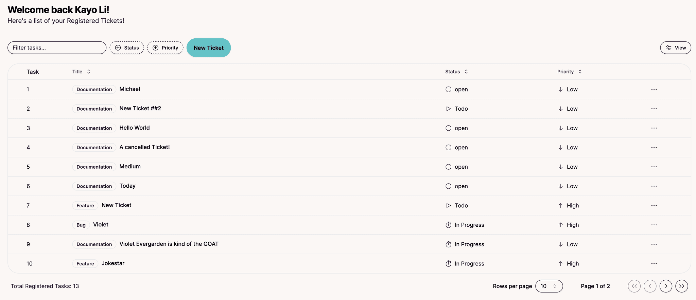Viewport: 696px width, 300px height.
Task: Open the Status filter dropdown
Action: coord(127,48)
